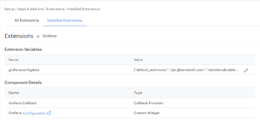Switch to the All Extensions tab
Image resolution: width=260 pixels, height=133 pixels.
tap(27, 20)
